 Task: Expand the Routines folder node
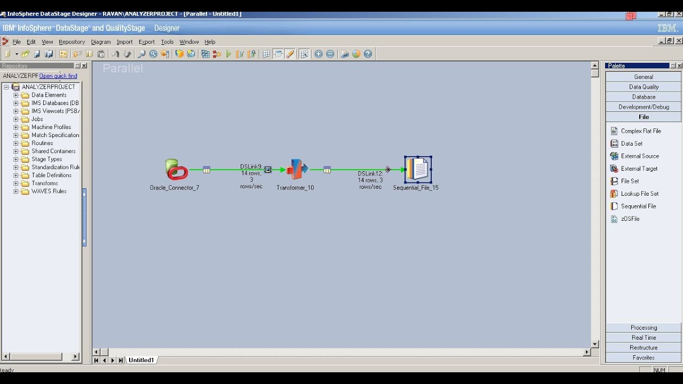16,143
